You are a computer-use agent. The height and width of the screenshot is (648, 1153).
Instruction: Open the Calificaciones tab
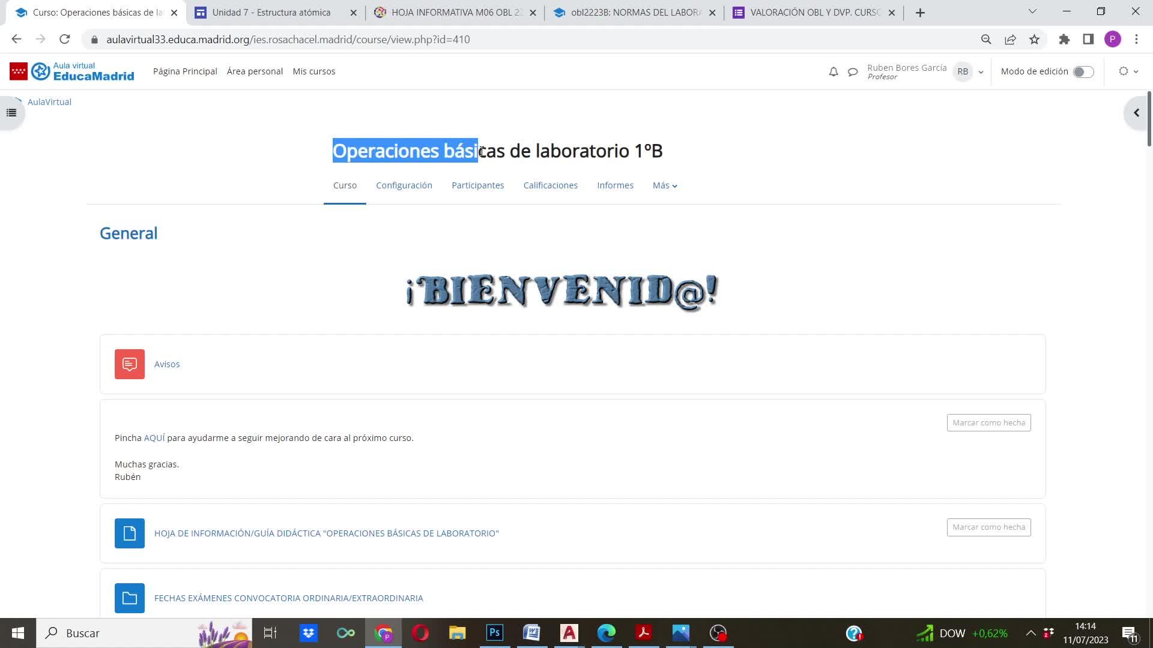(x=550, y=185)
